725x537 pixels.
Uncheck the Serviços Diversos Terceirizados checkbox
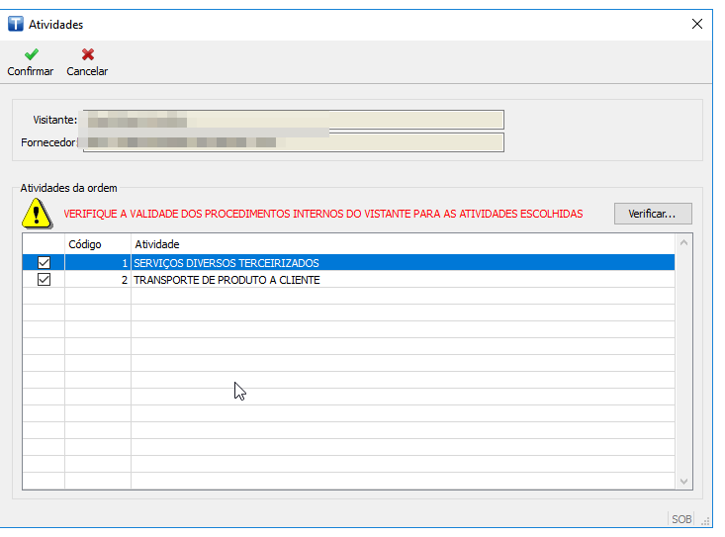pos(44,263)
